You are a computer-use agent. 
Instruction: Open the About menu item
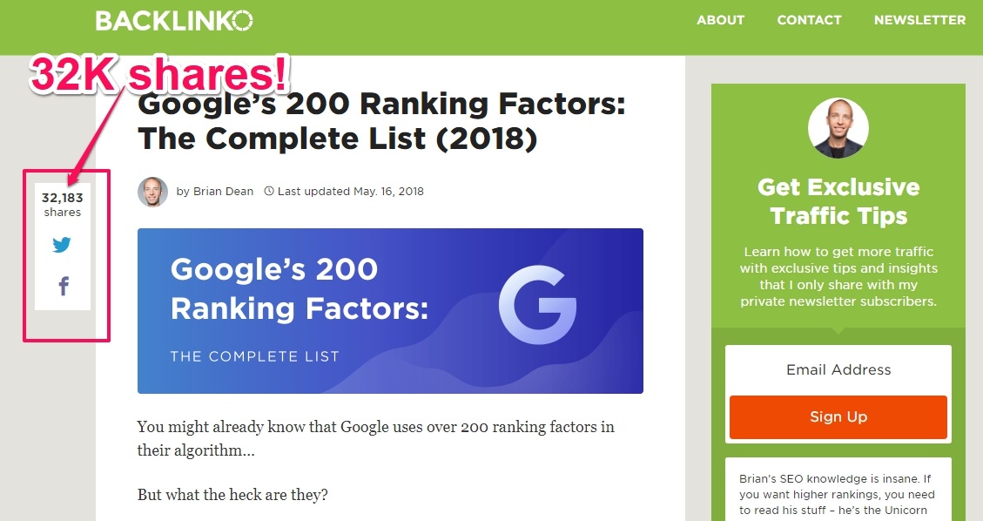[720, 20]
